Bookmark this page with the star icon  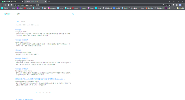pos(170,5)
